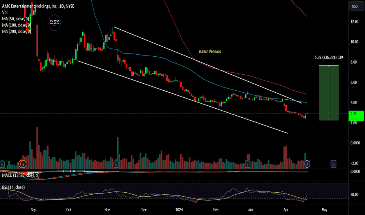Click 'Mar' on the time axis
The image size is (365, 215).
pos(251,210)
